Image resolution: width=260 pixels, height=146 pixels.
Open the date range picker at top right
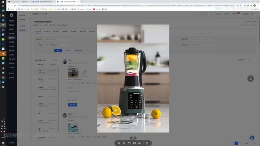click(202, 39)
